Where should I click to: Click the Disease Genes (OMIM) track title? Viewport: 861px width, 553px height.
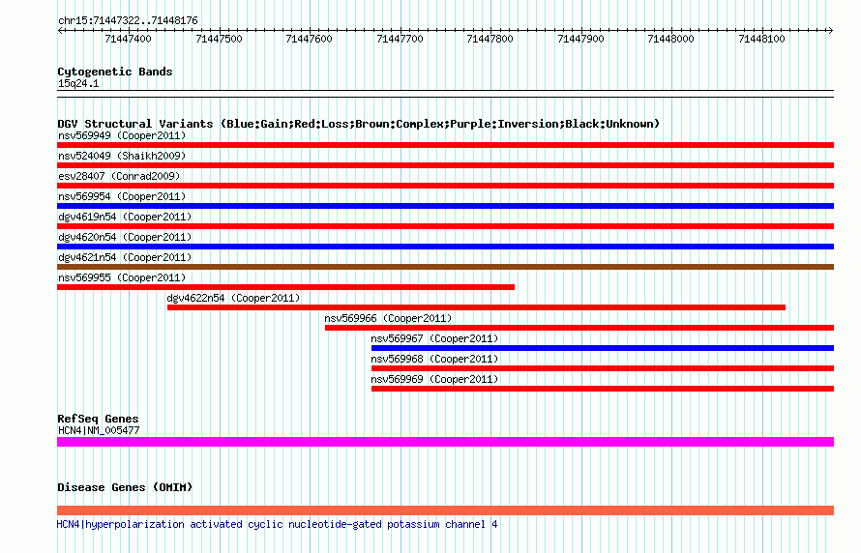[x=125, y=487]
